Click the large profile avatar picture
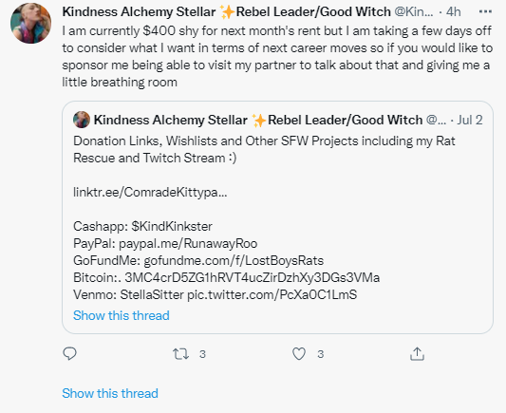Screen dimensions: 506x413 (30, 23)
